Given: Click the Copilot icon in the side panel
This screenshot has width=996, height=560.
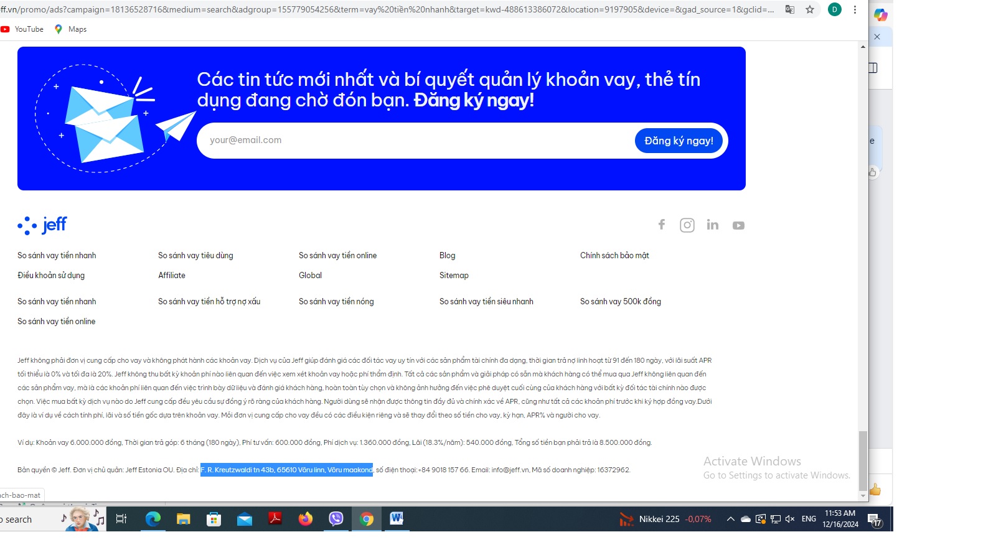Looking at the screenshot, I should click(x=881, y=14).
